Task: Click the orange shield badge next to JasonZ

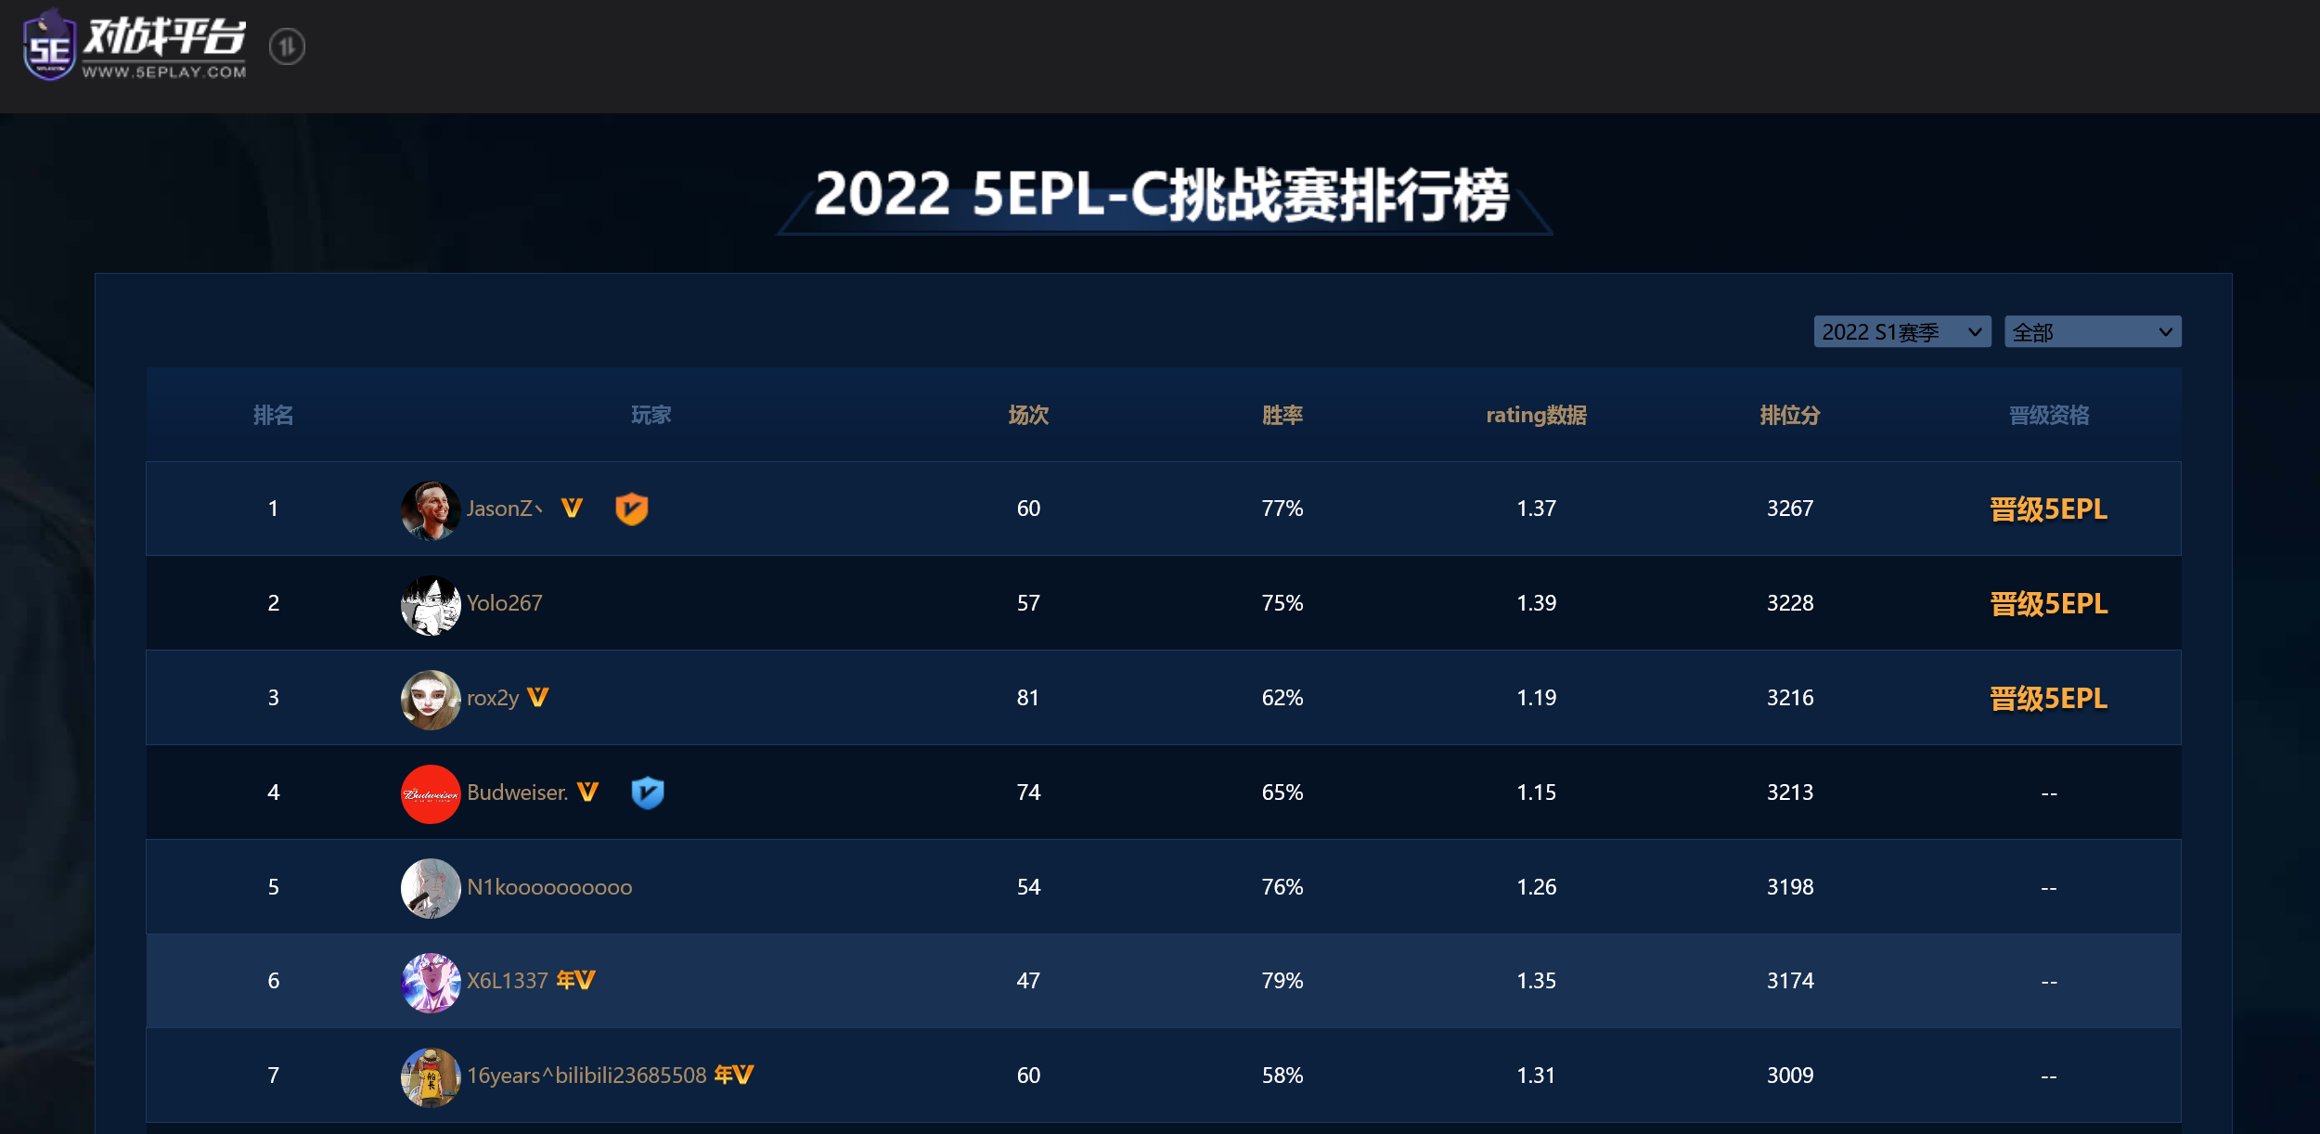Action: point(632,509)
